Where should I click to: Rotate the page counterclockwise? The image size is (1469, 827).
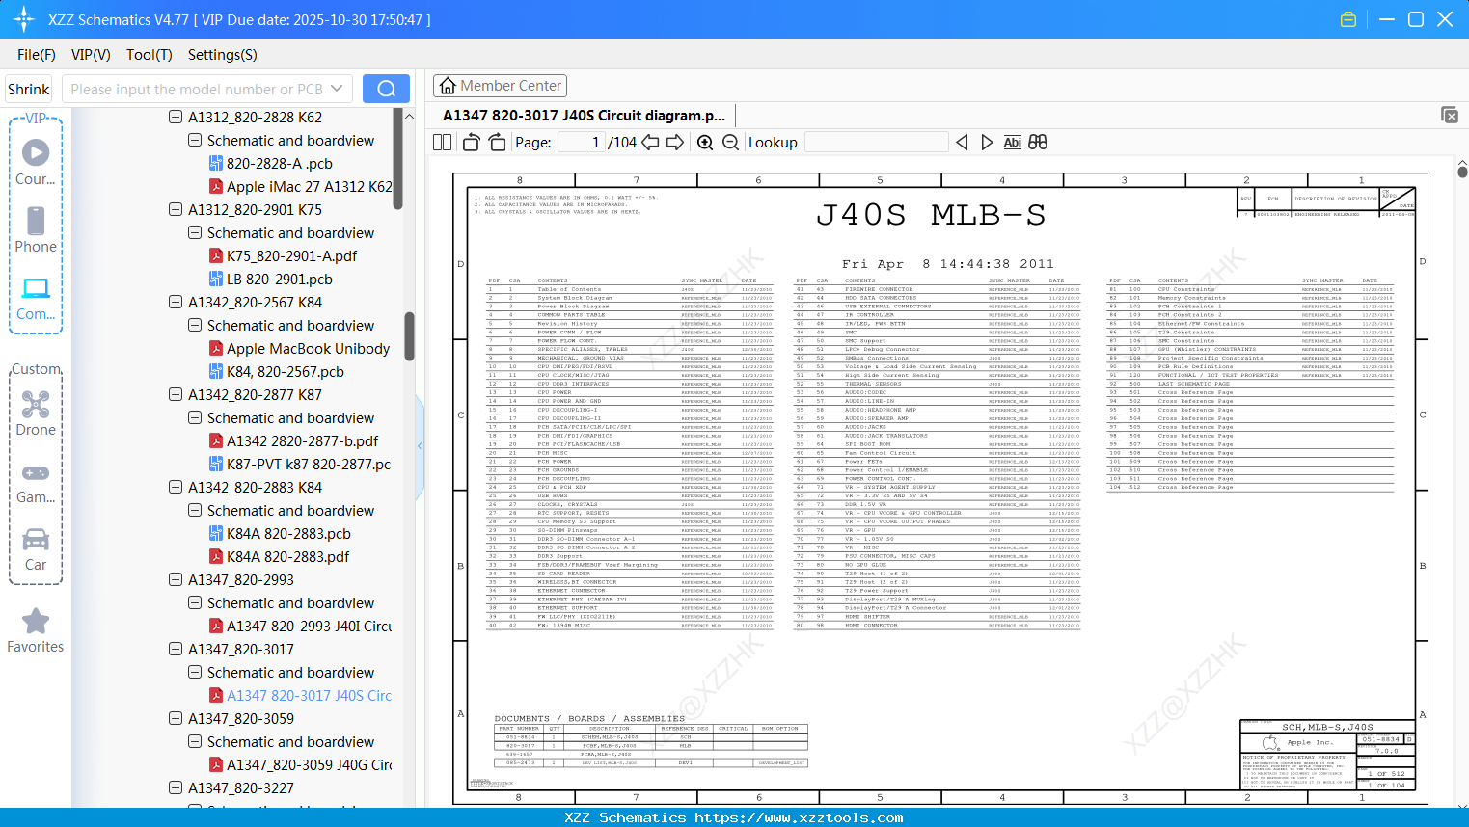[471, 143]
